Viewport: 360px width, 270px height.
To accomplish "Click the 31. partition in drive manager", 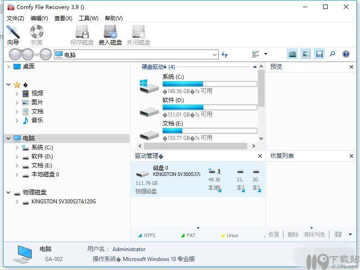I will tap(240, 180).
